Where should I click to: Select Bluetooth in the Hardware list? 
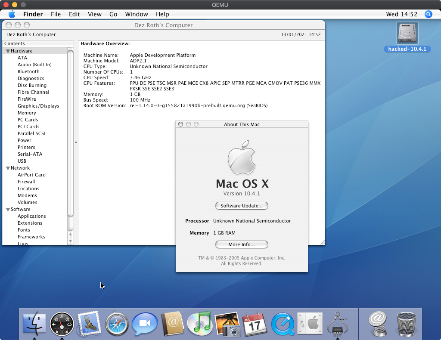coord(28,71)
